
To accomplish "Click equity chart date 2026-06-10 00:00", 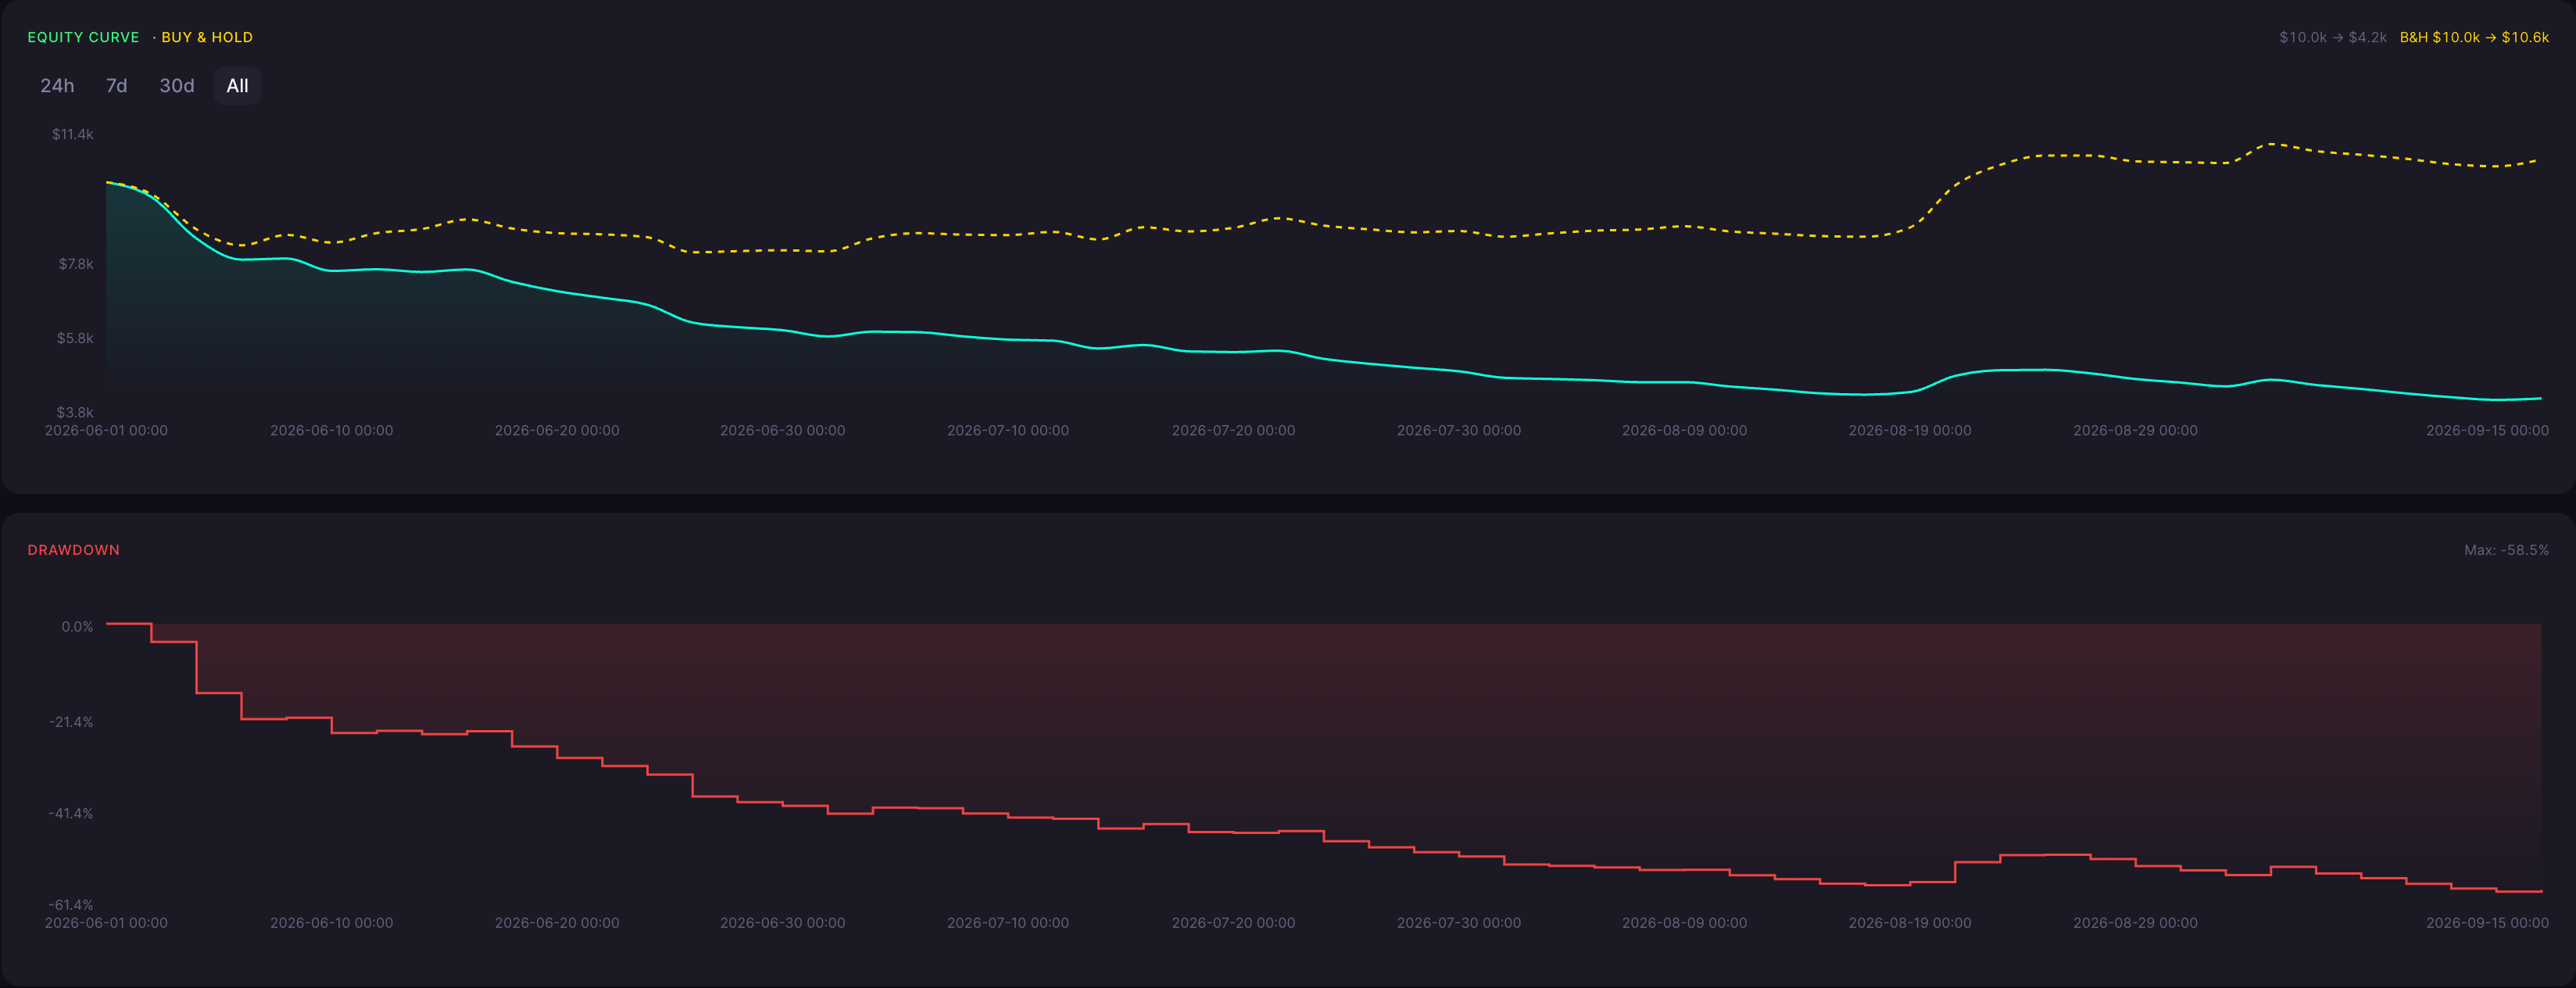I will pyautogui.click(x=331, y=430).
